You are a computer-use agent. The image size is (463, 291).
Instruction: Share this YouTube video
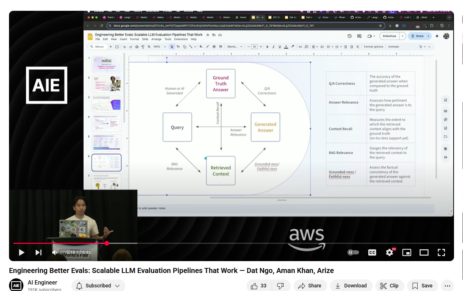point(310,286)
